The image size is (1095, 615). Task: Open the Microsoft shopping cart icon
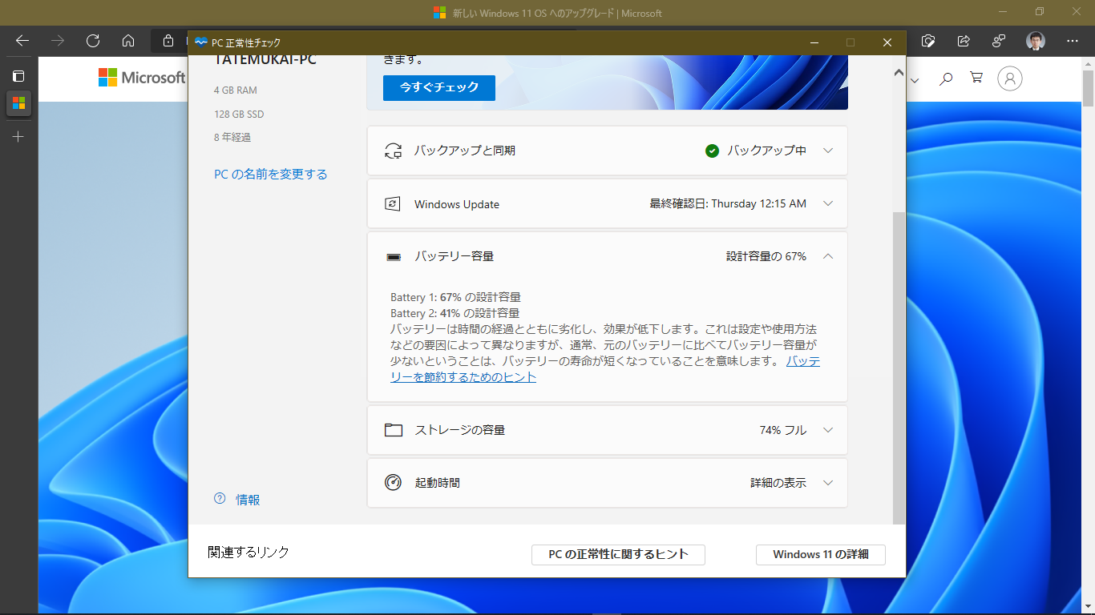tap(976, 78)
